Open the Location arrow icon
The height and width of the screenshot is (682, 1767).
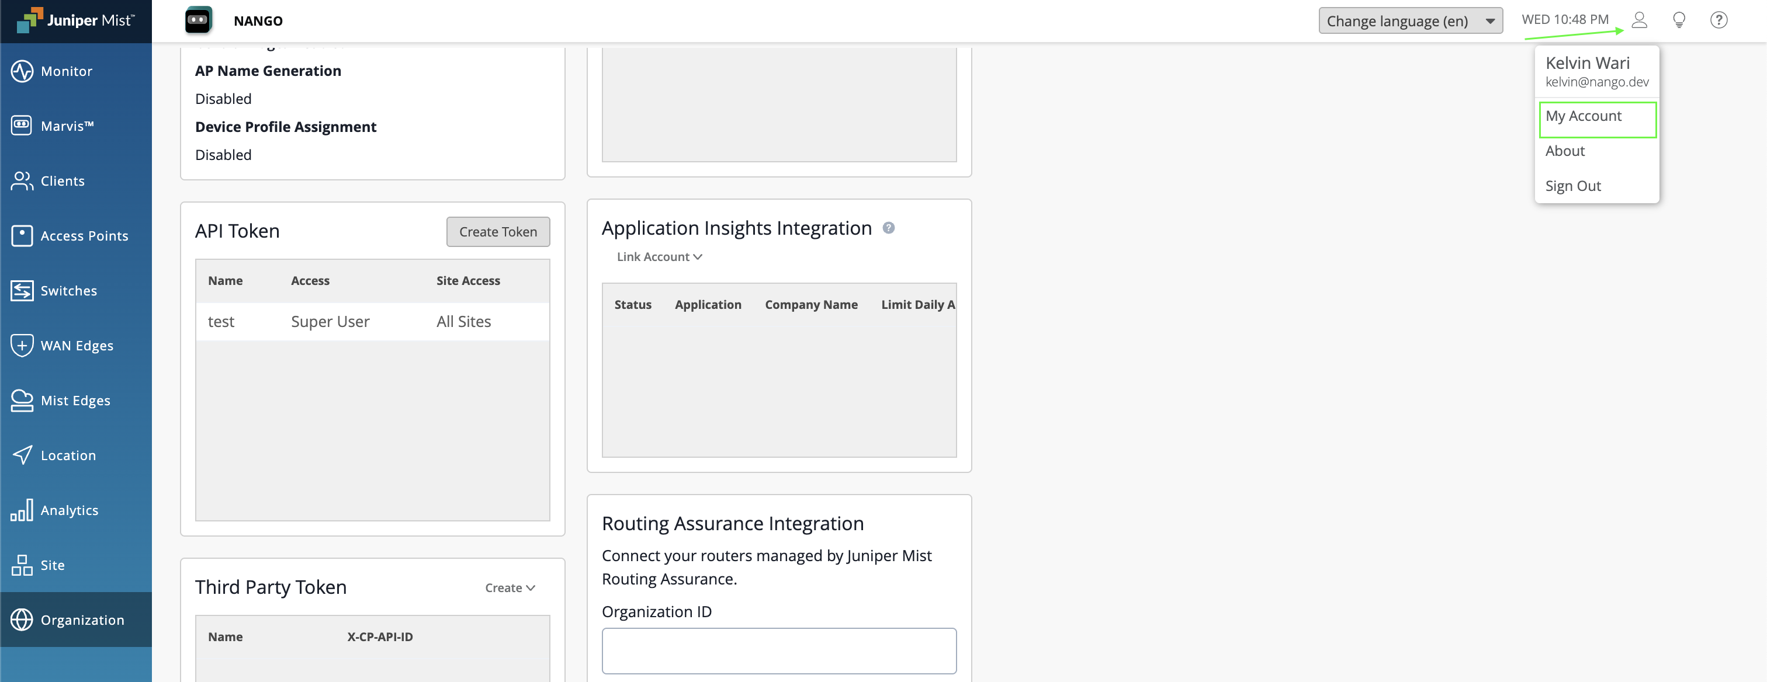22,455
